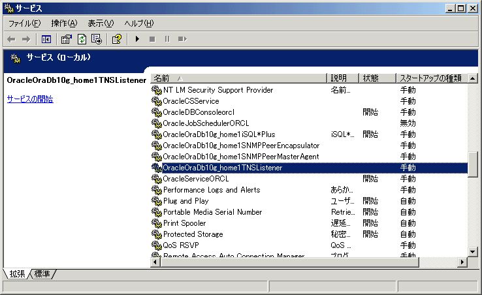
Task: Click the horizontal scrollbar left arrow
Action: pyautogui.click(x=155, y=262)
